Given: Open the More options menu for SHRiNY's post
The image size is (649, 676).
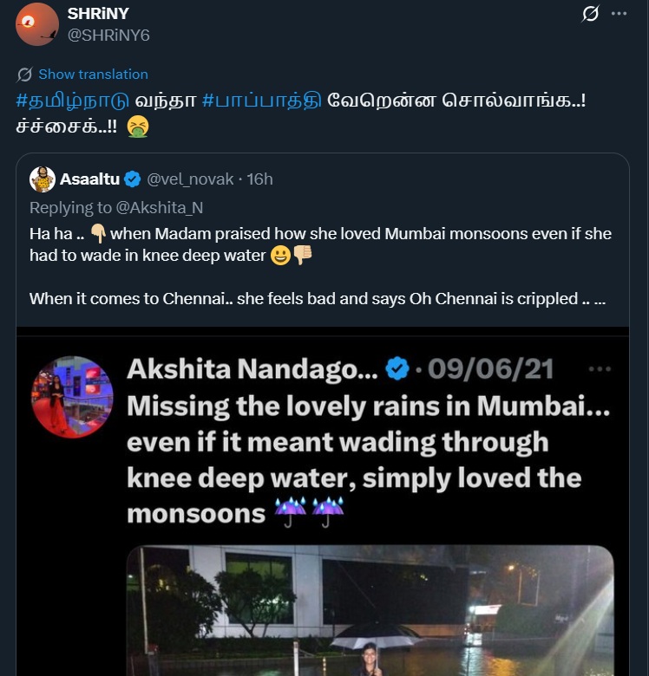Looking at the screenshot, I should click(619, 14).
